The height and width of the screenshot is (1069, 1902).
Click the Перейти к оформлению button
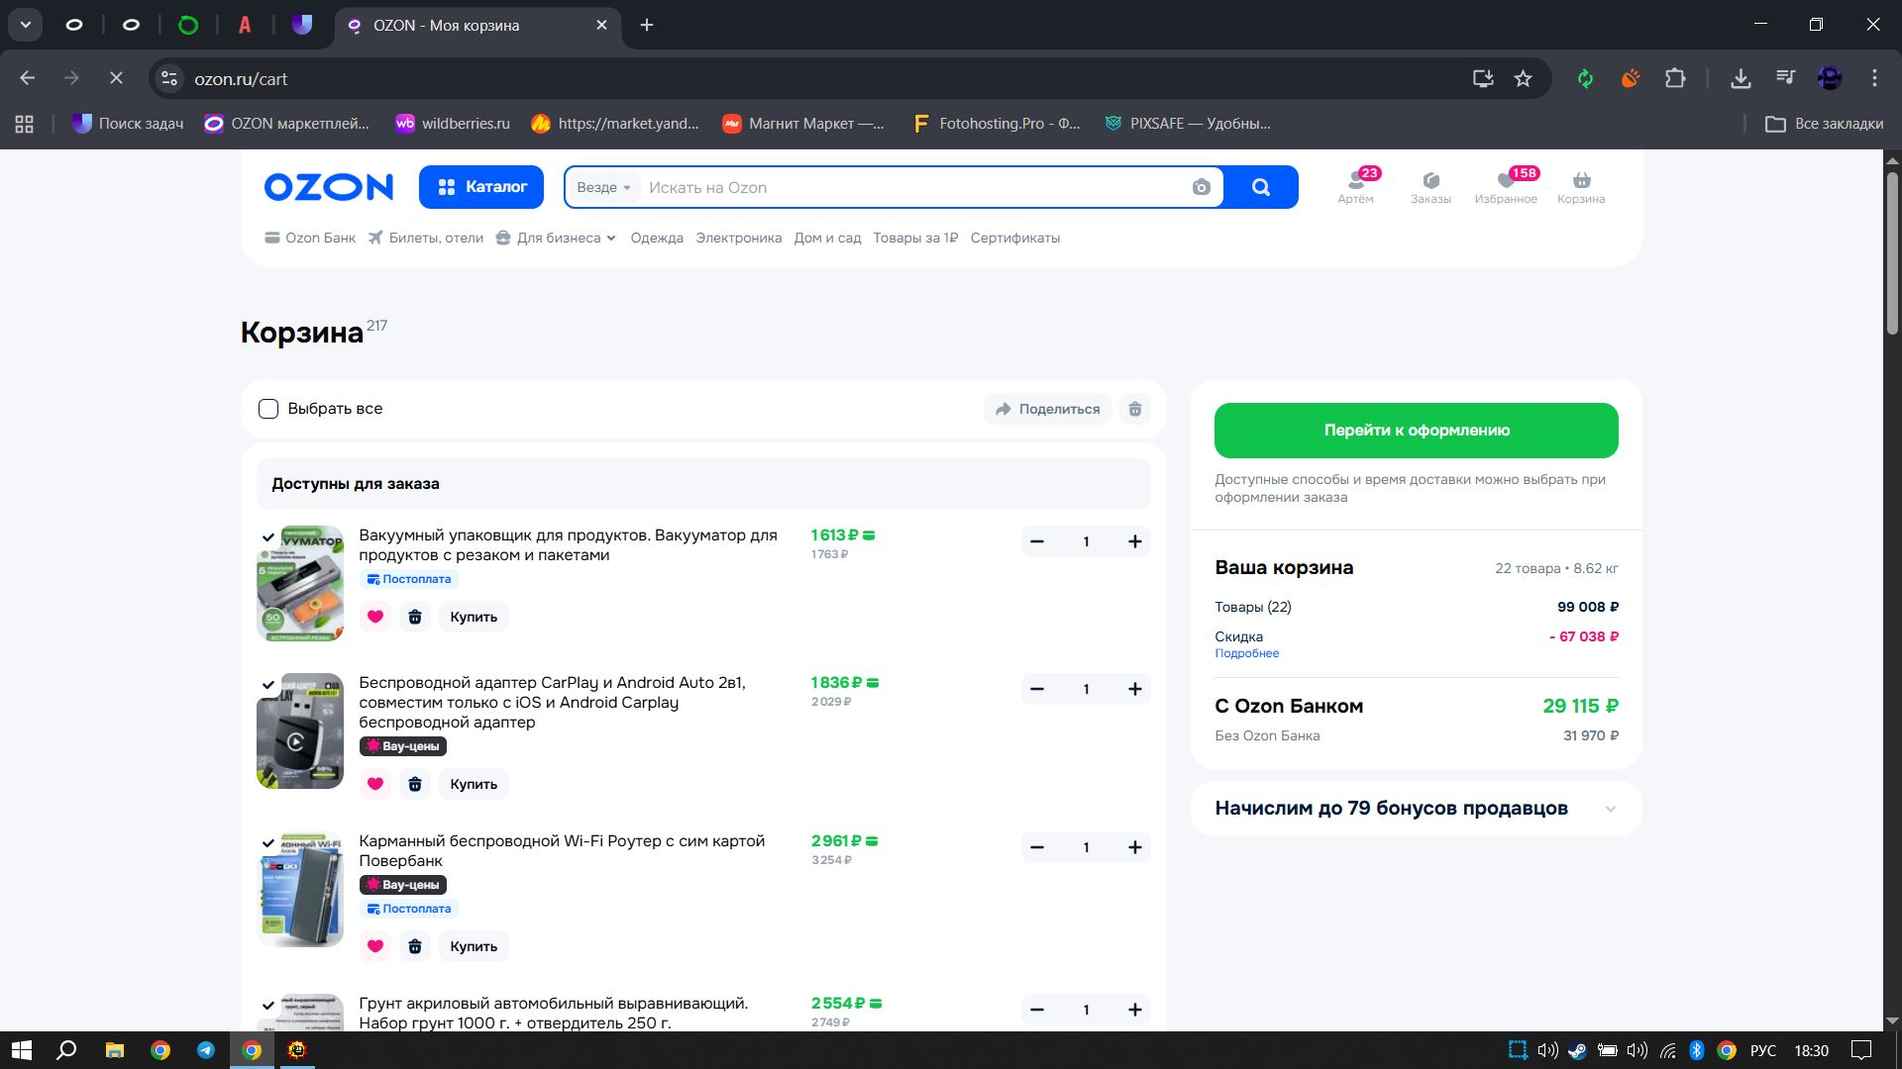1416,431
